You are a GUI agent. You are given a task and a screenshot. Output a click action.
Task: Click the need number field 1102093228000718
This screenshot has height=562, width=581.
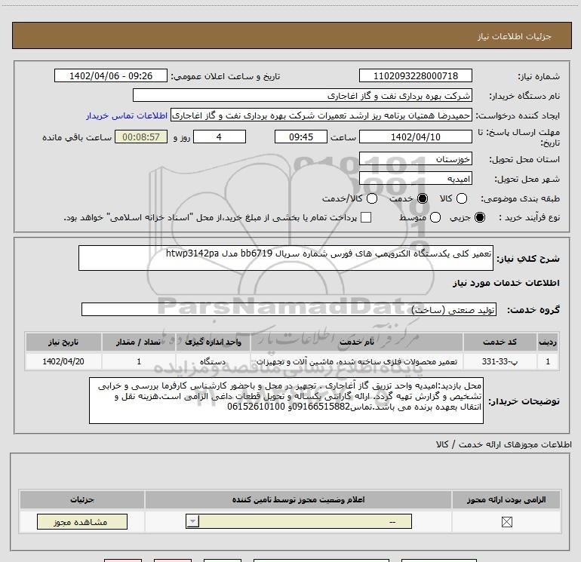click(x=415, y=76)
